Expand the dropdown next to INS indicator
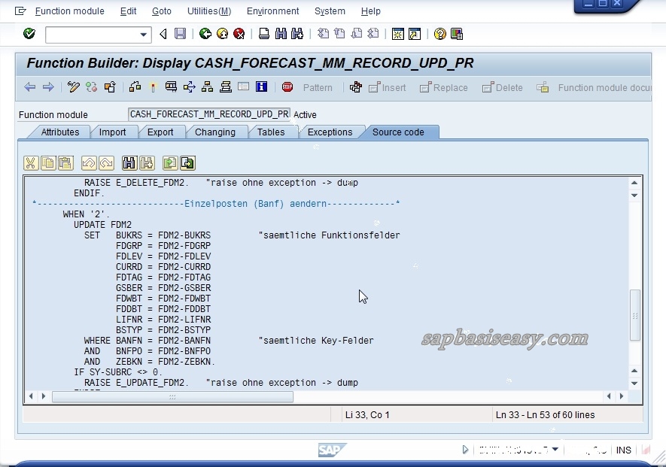 tap(555, 449)
